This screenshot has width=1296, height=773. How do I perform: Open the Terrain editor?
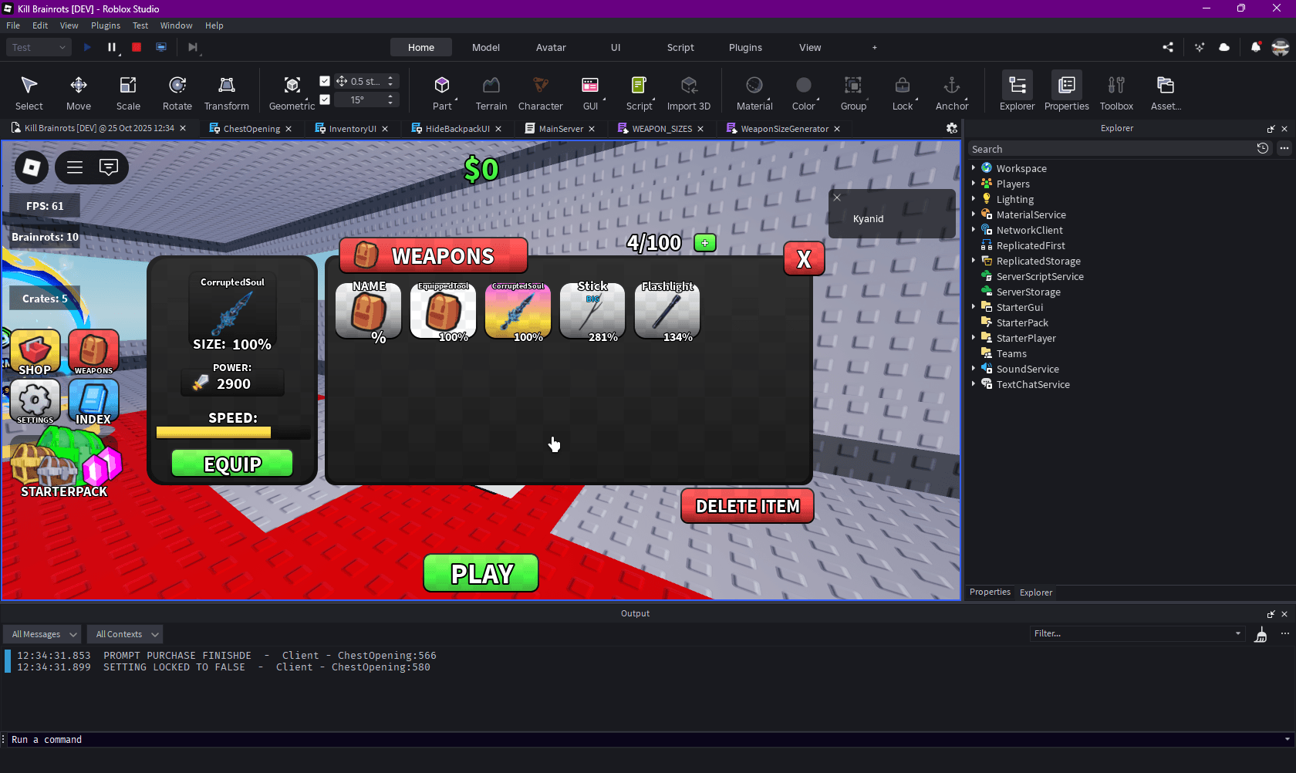tap(491, 93)
